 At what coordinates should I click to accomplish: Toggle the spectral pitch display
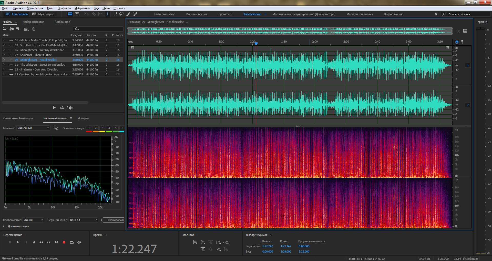77,14
